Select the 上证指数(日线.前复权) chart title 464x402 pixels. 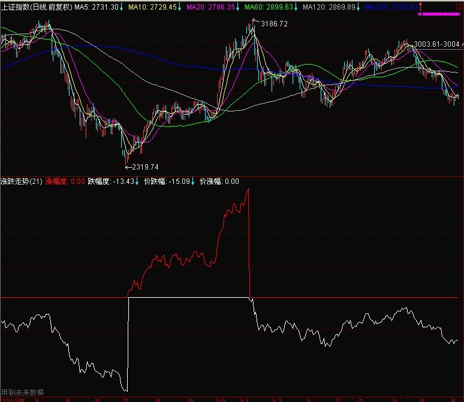click(x=37, y=7)
